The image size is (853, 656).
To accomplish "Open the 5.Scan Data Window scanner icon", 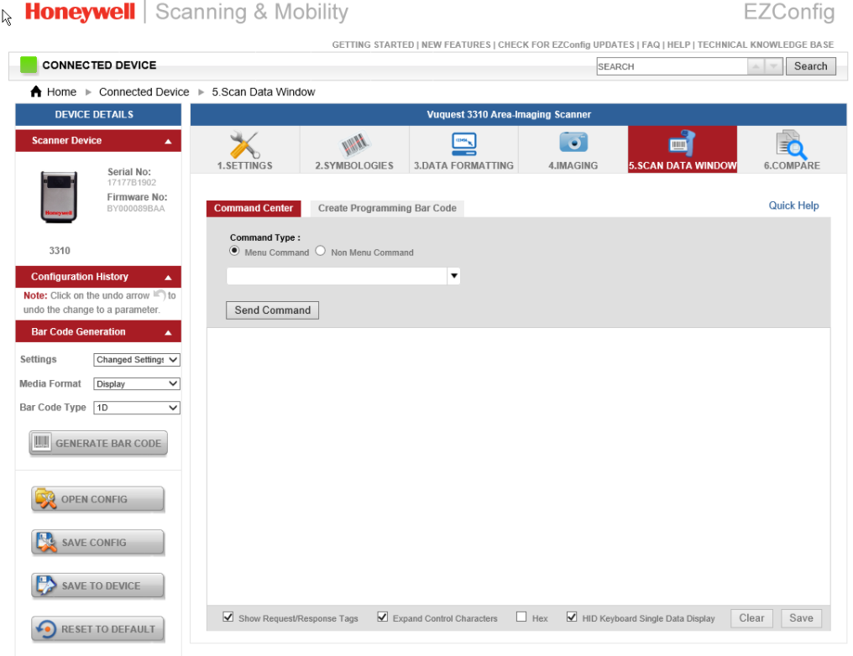I will [x=683, y=143].
